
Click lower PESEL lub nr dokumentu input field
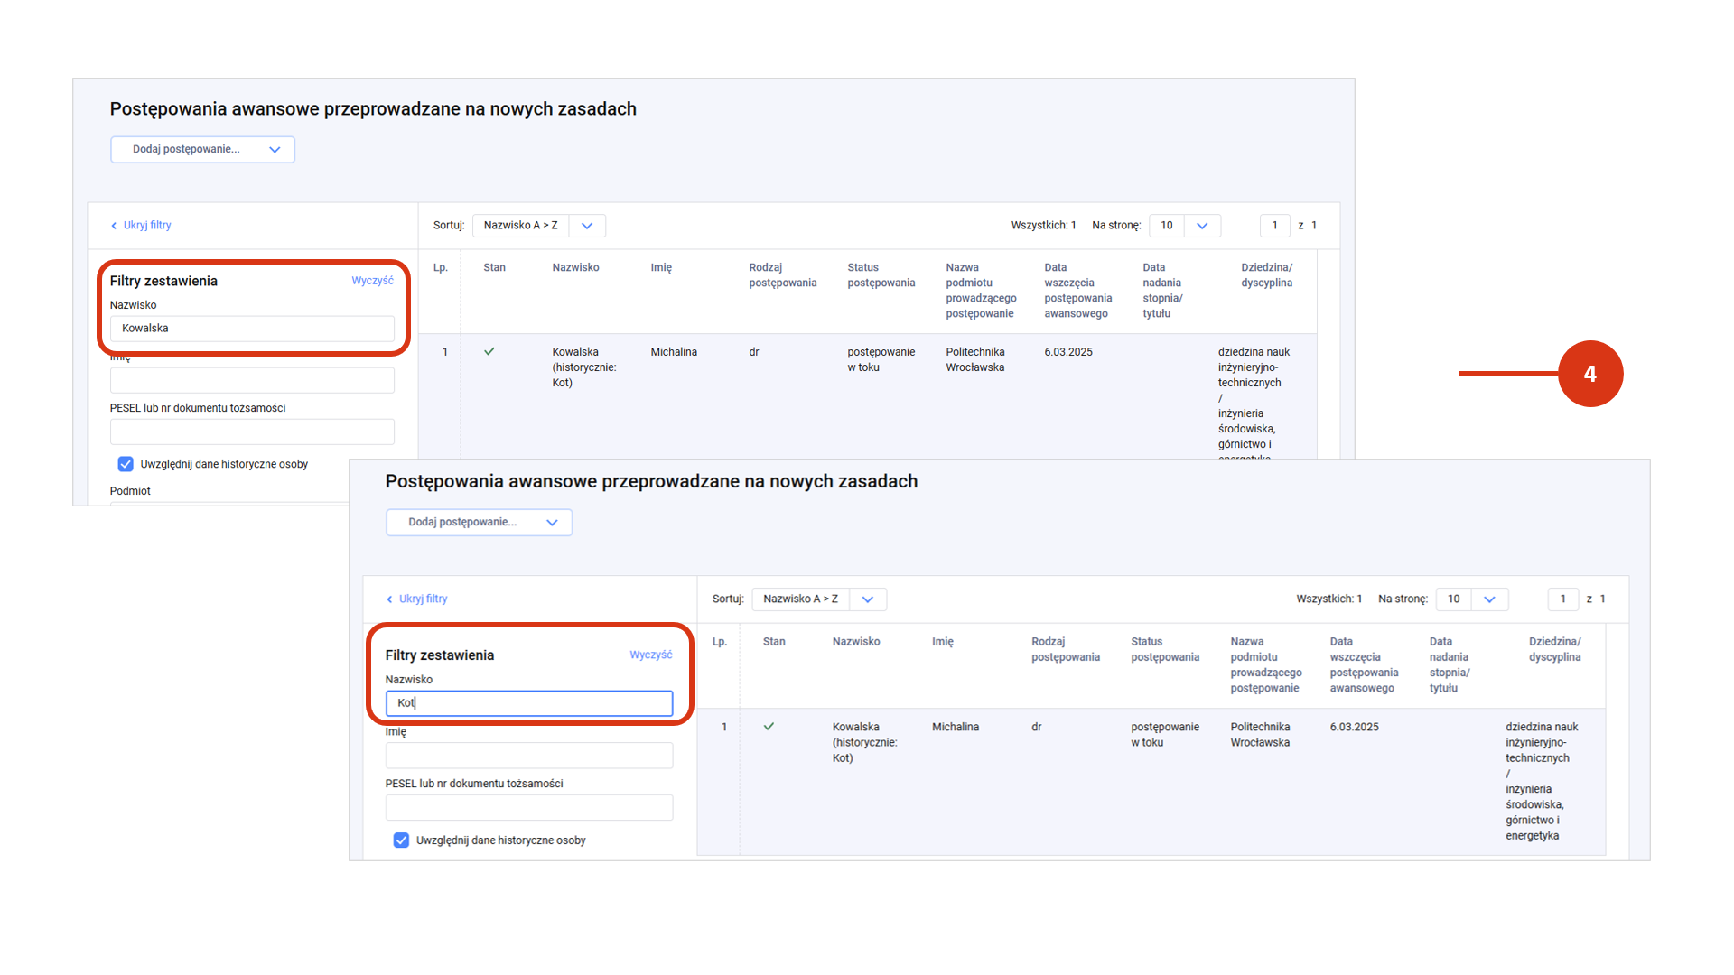[x=528, y=807]
